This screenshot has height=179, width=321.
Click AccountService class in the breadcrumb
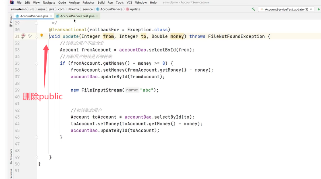tap(109, 9)
